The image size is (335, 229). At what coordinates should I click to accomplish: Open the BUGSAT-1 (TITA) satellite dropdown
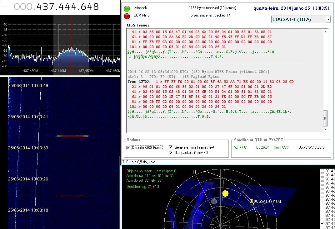tap(301, 19)
